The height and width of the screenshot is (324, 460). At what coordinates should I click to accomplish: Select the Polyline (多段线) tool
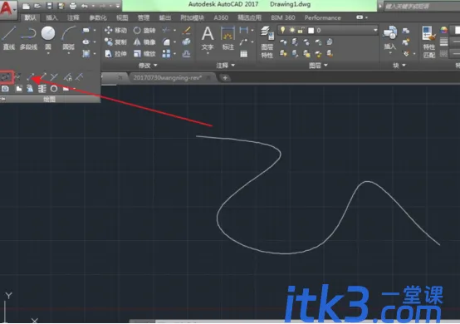click(x=28, y=37)
